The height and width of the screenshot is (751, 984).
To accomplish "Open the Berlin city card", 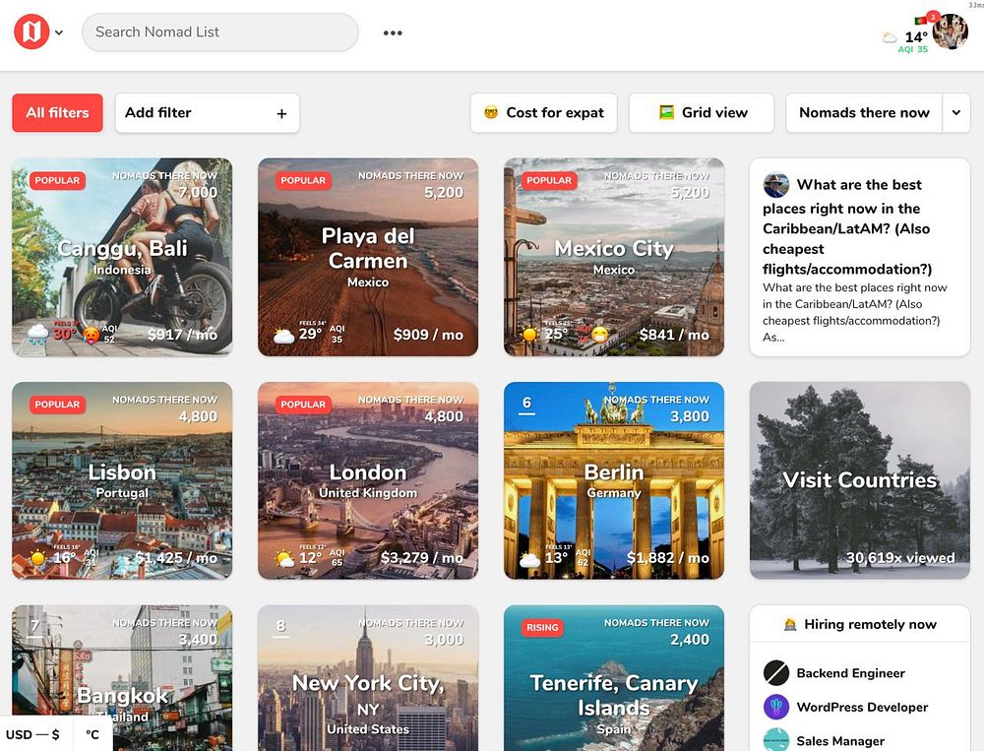I will (614, 480).
